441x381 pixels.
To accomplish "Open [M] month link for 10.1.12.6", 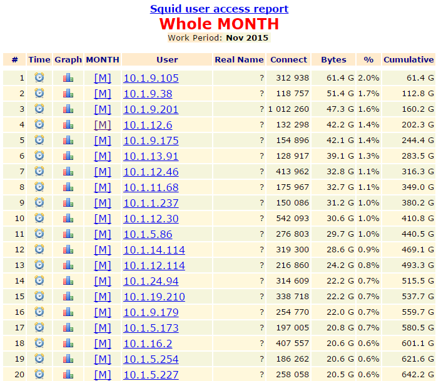I will [103, 125].
